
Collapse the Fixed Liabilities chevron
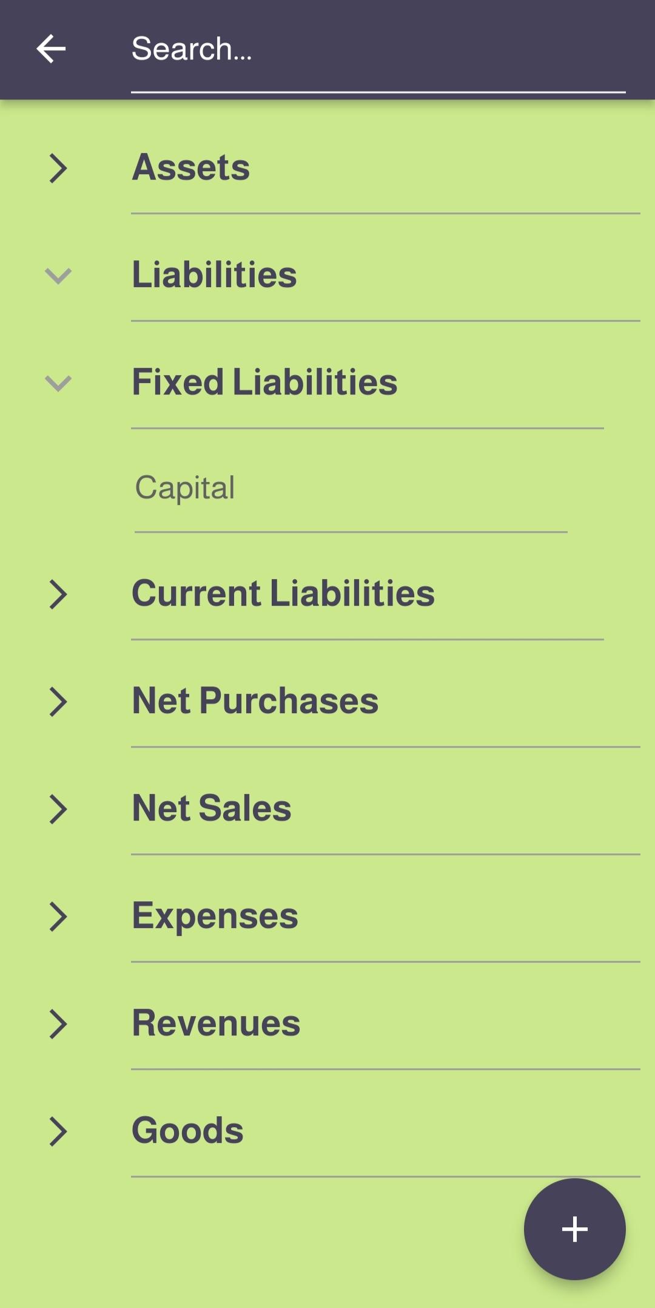pos(58,384)
